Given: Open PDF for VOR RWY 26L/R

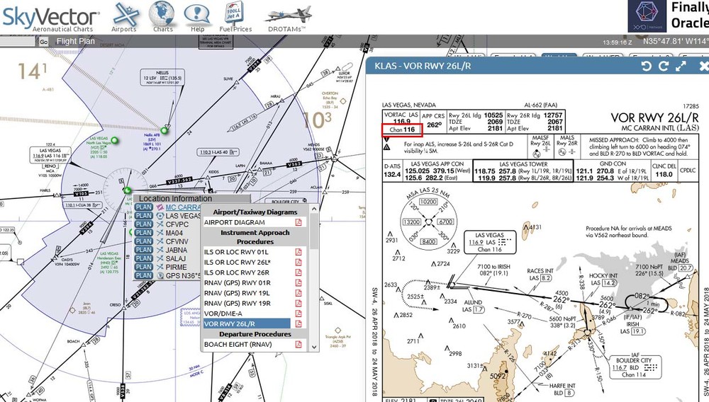Looking at the screenshot, I should (298, 323).
